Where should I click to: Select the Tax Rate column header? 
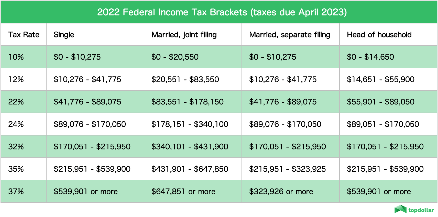tap(24, 35)
